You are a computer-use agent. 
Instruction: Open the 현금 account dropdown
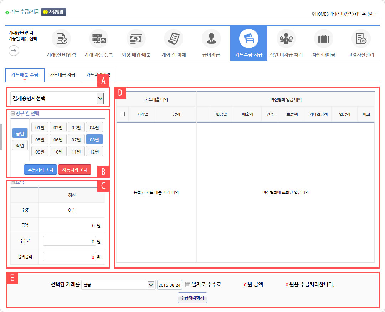150,285
